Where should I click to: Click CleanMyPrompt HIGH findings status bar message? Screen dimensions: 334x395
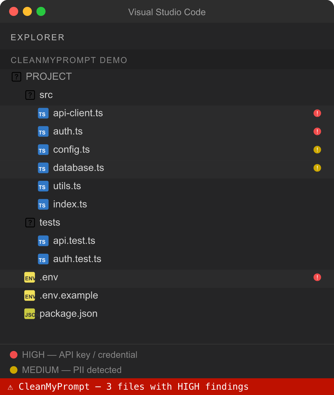coord(134,387)
